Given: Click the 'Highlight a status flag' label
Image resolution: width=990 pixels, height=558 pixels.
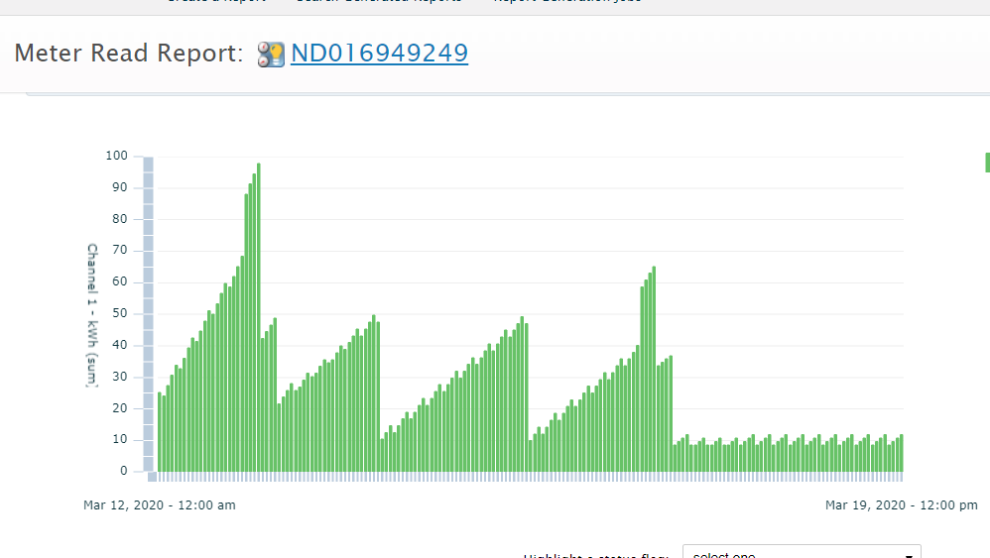Looking at the screenshot, I should (595, 555).
